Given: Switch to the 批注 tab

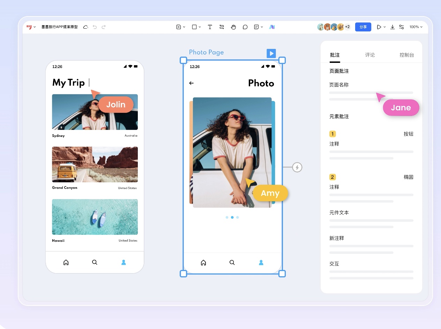Looking at the screenshot, I should click(x=335, y=55).
